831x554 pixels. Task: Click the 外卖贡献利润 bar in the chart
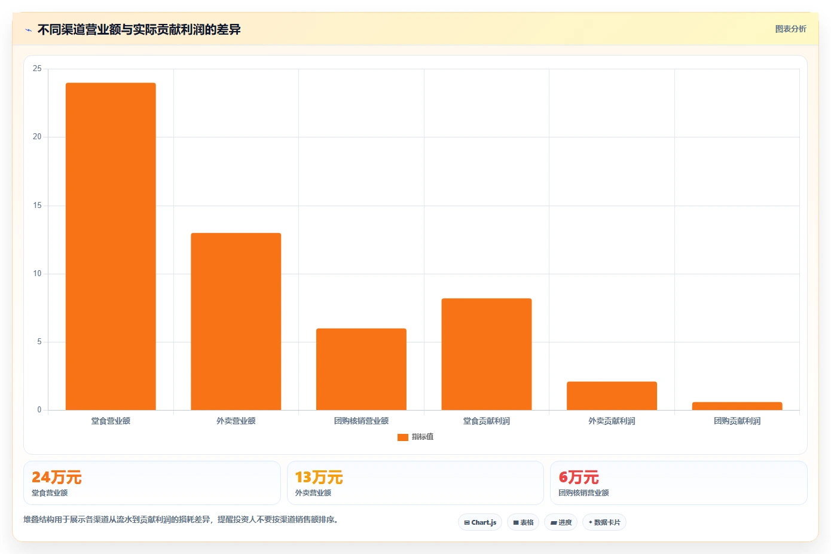coord(612,396)
